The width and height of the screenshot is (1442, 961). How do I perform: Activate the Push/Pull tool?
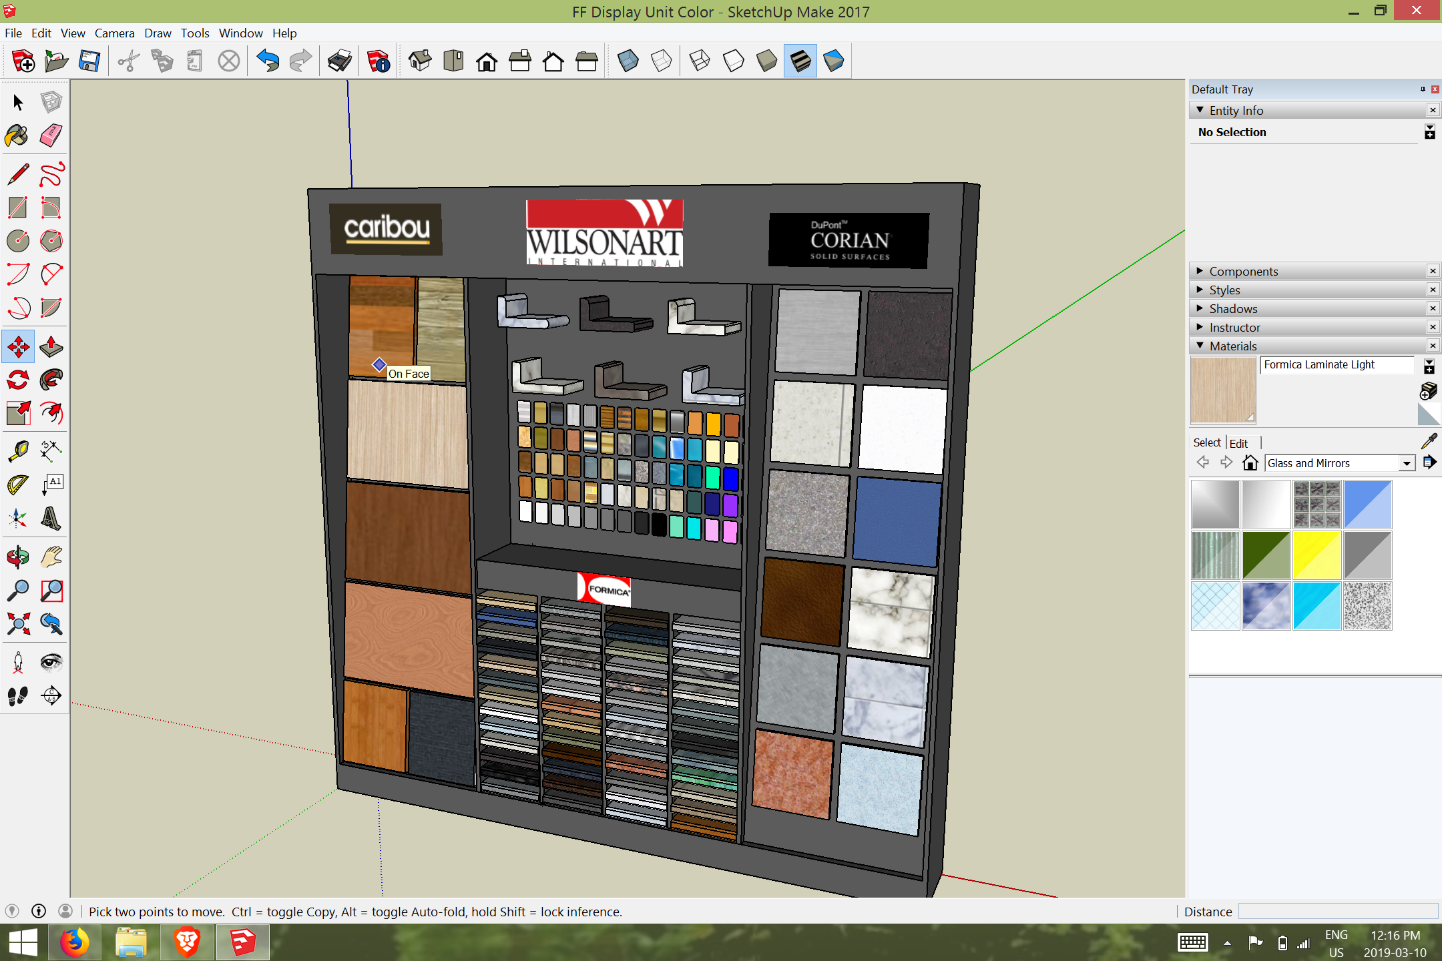(x=51, y=347)
